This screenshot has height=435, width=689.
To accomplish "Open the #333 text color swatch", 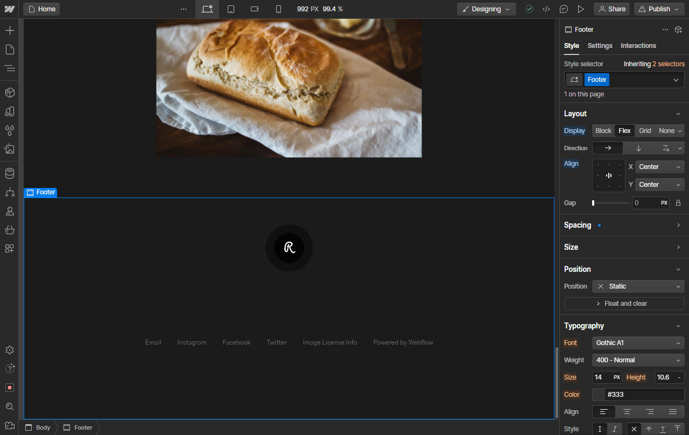I will coord(599,395).
